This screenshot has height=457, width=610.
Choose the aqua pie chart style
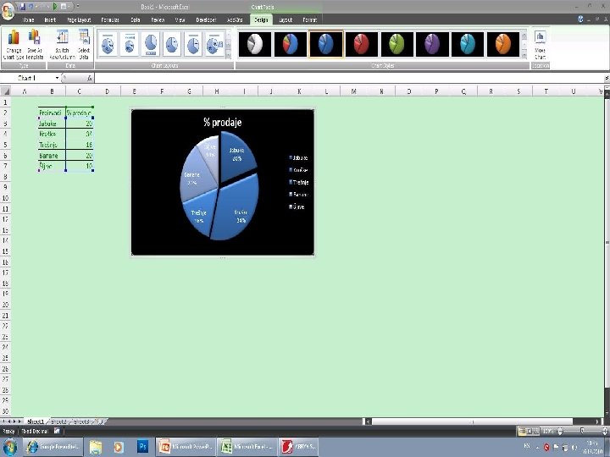(x=468, y=44)
